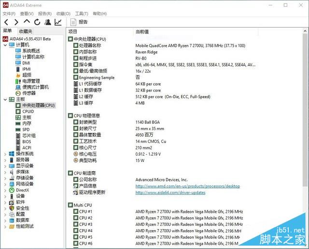Open the 查看(V) menu

[x=27, y=14]
